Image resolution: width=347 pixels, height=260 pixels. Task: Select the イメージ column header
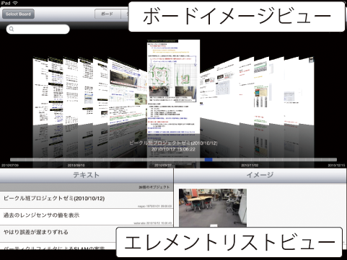(x=260, y=175)
